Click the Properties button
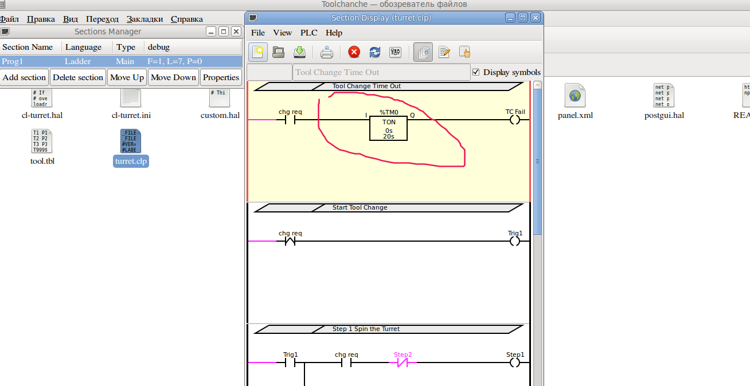Screen dimensions: 750x386 point(221,77)
